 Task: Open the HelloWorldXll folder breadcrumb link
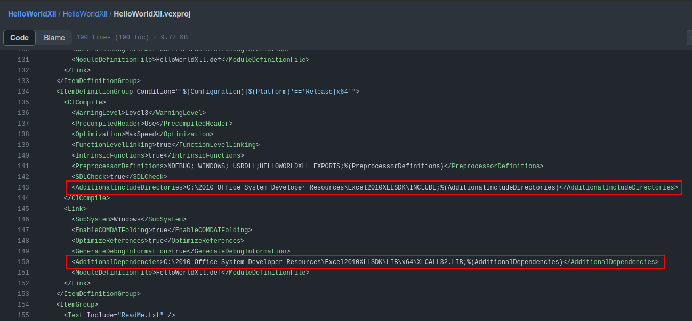pyautogui.click(x=85, y=14)
